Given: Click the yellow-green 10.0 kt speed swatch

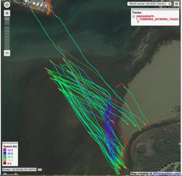Looking at the screenshot, I should click(x=5, y=160).
